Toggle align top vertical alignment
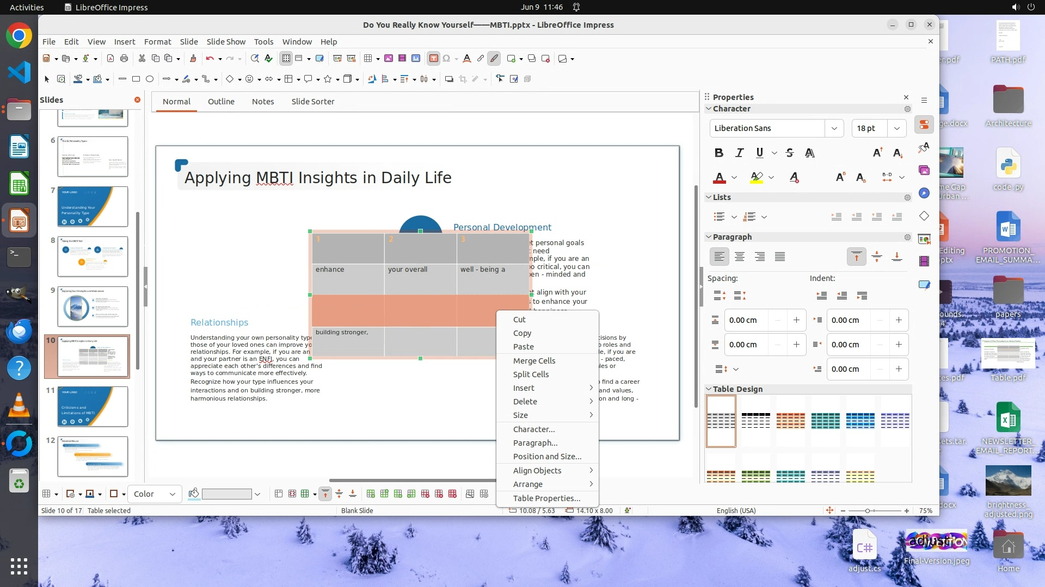 coord(856,257)
